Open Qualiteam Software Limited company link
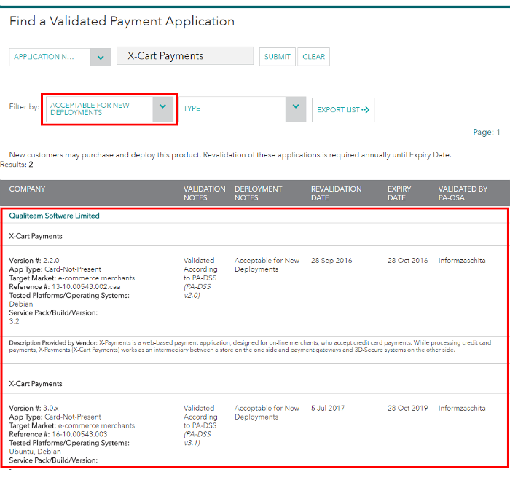This screenshot has height=480, width=510. [55, 216]
